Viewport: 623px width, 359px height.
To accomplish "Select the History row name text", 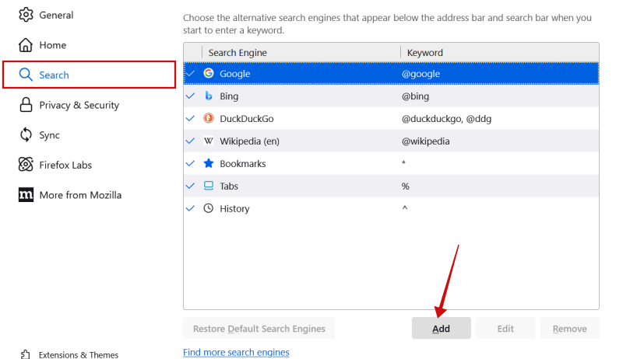I will tap(234, 209).
